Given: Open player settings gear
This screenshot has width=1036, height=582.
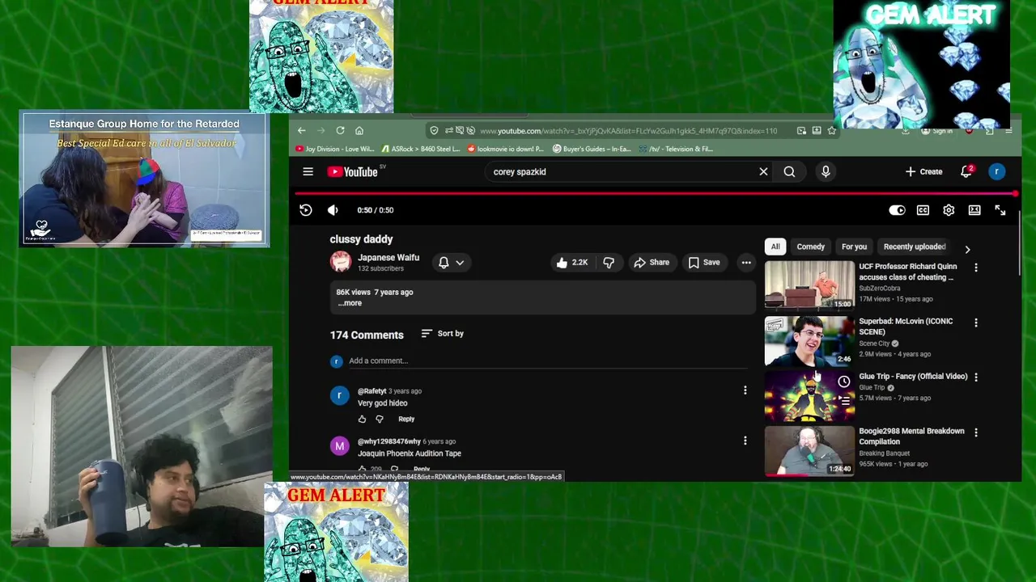Looking at the screenshot, I should tap(949, 210).
